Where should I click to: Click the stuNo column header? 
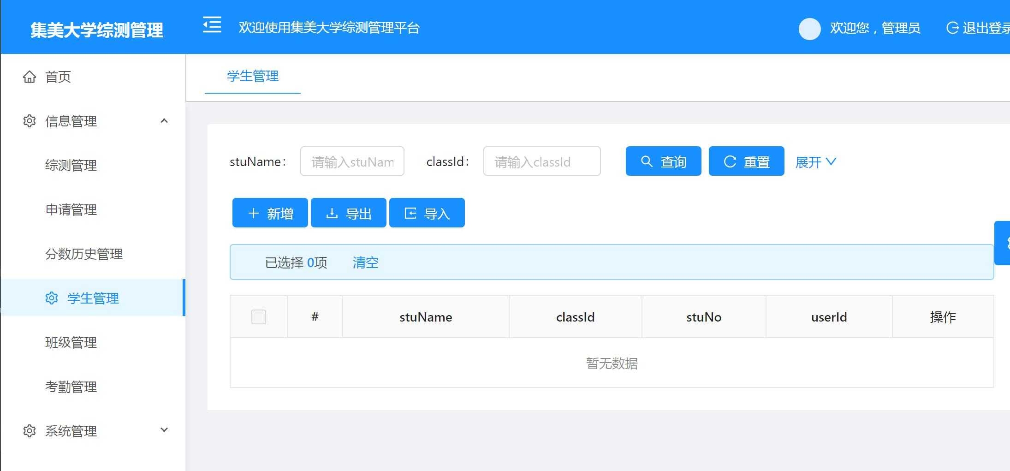tap(704, 317)
